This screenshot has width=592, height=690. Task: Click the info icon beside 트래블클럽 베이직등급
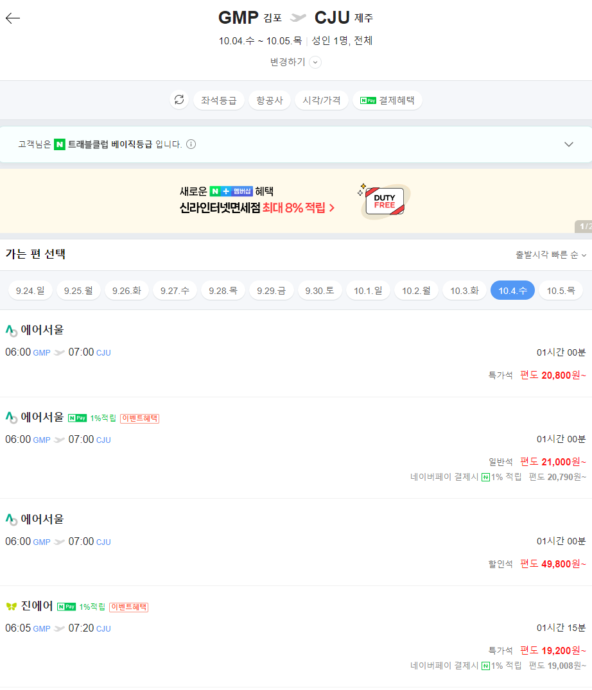pyautogui.click(x=191, y=144)
